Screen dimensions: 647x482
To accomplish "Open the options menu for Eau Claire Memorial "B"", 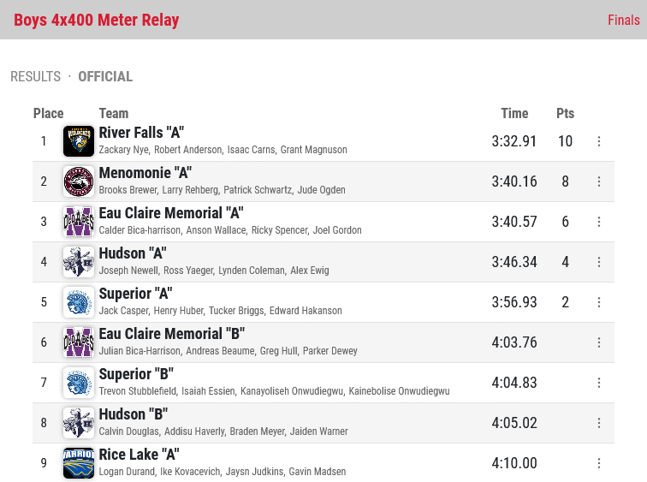I will pyautogui.click(x=599, y=342).
